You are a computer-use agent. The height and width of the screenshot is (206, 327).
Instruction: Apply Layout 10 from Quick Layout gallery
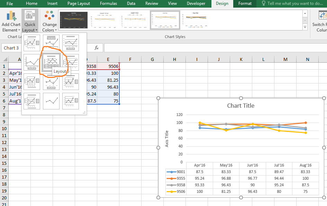[32, 101]
